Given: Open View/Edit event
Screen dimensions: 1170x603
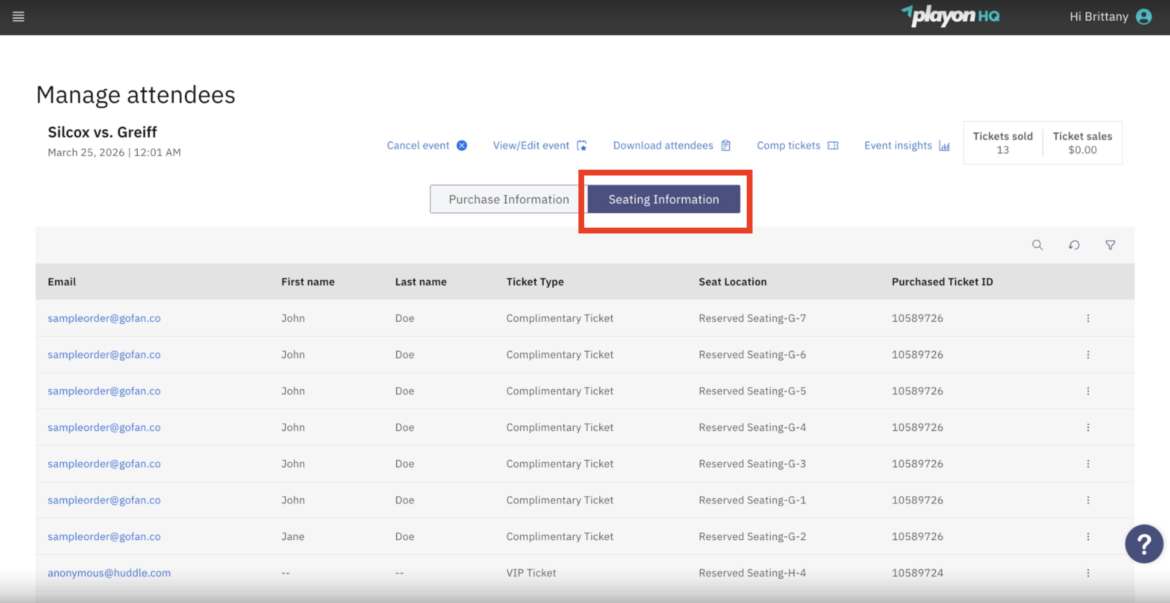Looking at the screenshot, I should pyautogui.click(x=540, y=145).
